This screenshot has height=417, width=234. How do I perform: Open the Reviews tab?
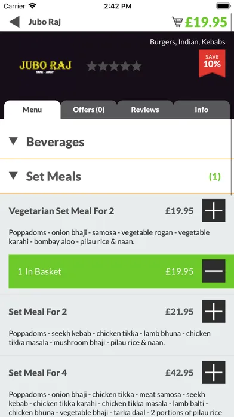[145, 110]
